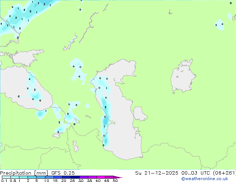This screenshot has width=236, height=182.
Task: Pick the magenta legend swatch between 40 and 45
Action: pyautogui.click(x=101, y=177)
